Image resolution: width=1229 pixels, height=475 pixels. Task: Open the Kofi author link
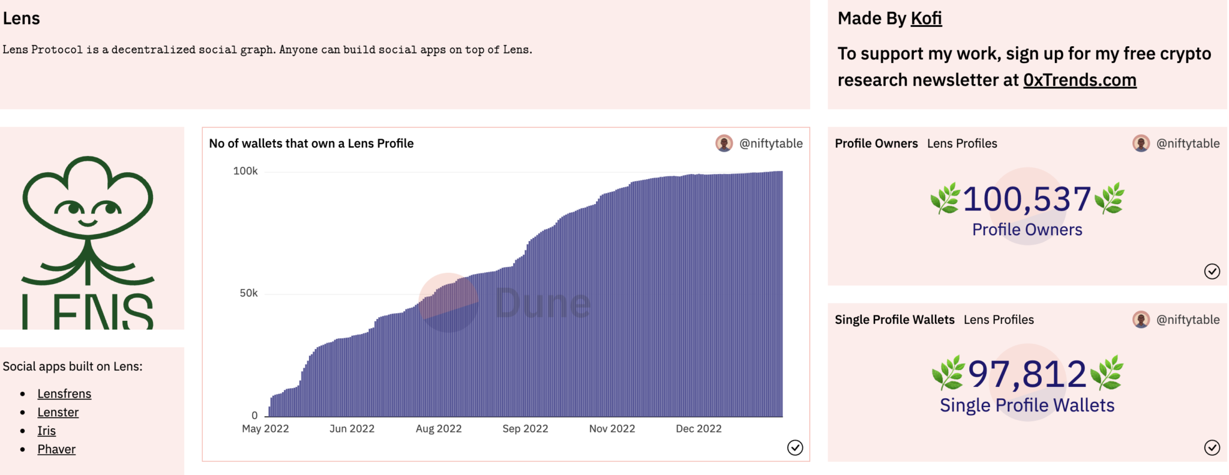click(x=926, y=19)
